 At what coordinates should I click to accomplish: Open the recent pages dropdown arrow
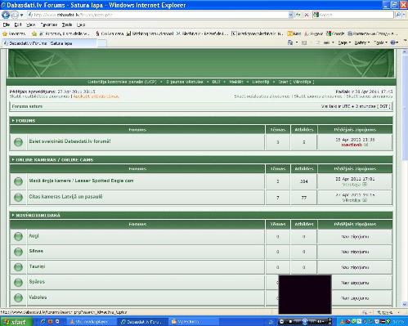point(22,15)
